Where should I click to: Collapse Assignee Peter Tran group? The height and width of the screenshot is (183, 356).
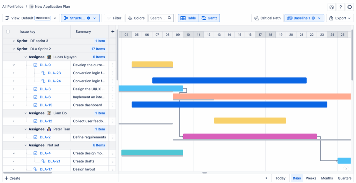(x=26, y=129)
